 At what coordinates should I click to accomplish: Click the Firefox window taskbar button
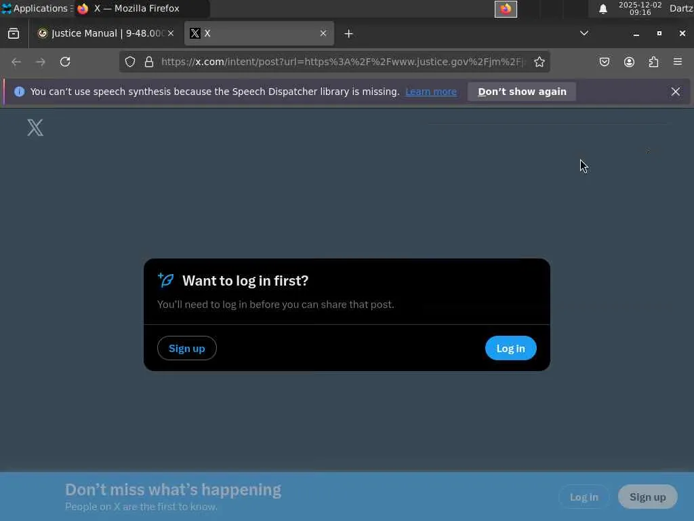tap(142, 8)
